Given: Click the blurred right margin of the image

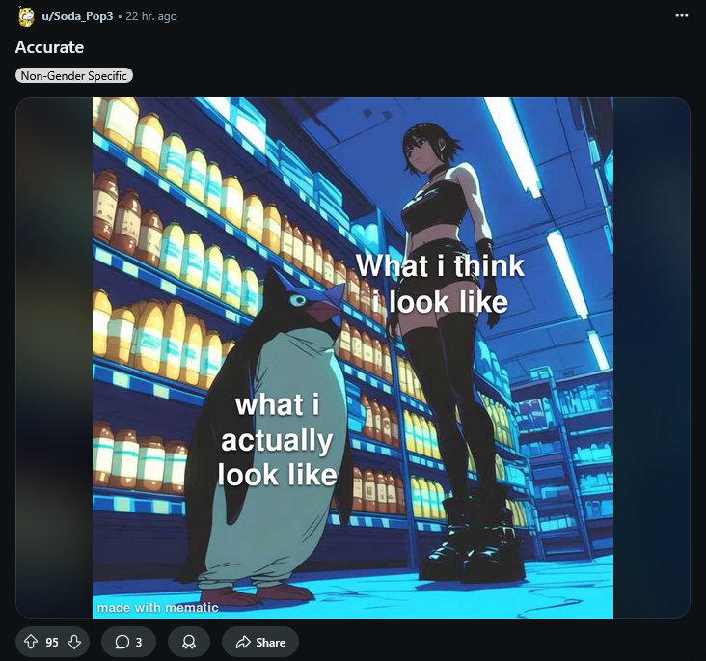Looking at the screenshot, I should 651,357.
